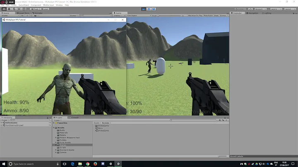Toggle Local/Global handle rotation
Image resolution: width=298 pixels, height=167 pixels.
pos(45,9)
